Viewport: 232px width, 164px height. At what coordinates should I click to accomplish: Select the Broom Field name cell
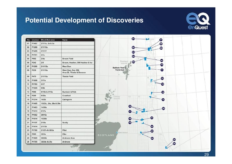tap(78, 59)
